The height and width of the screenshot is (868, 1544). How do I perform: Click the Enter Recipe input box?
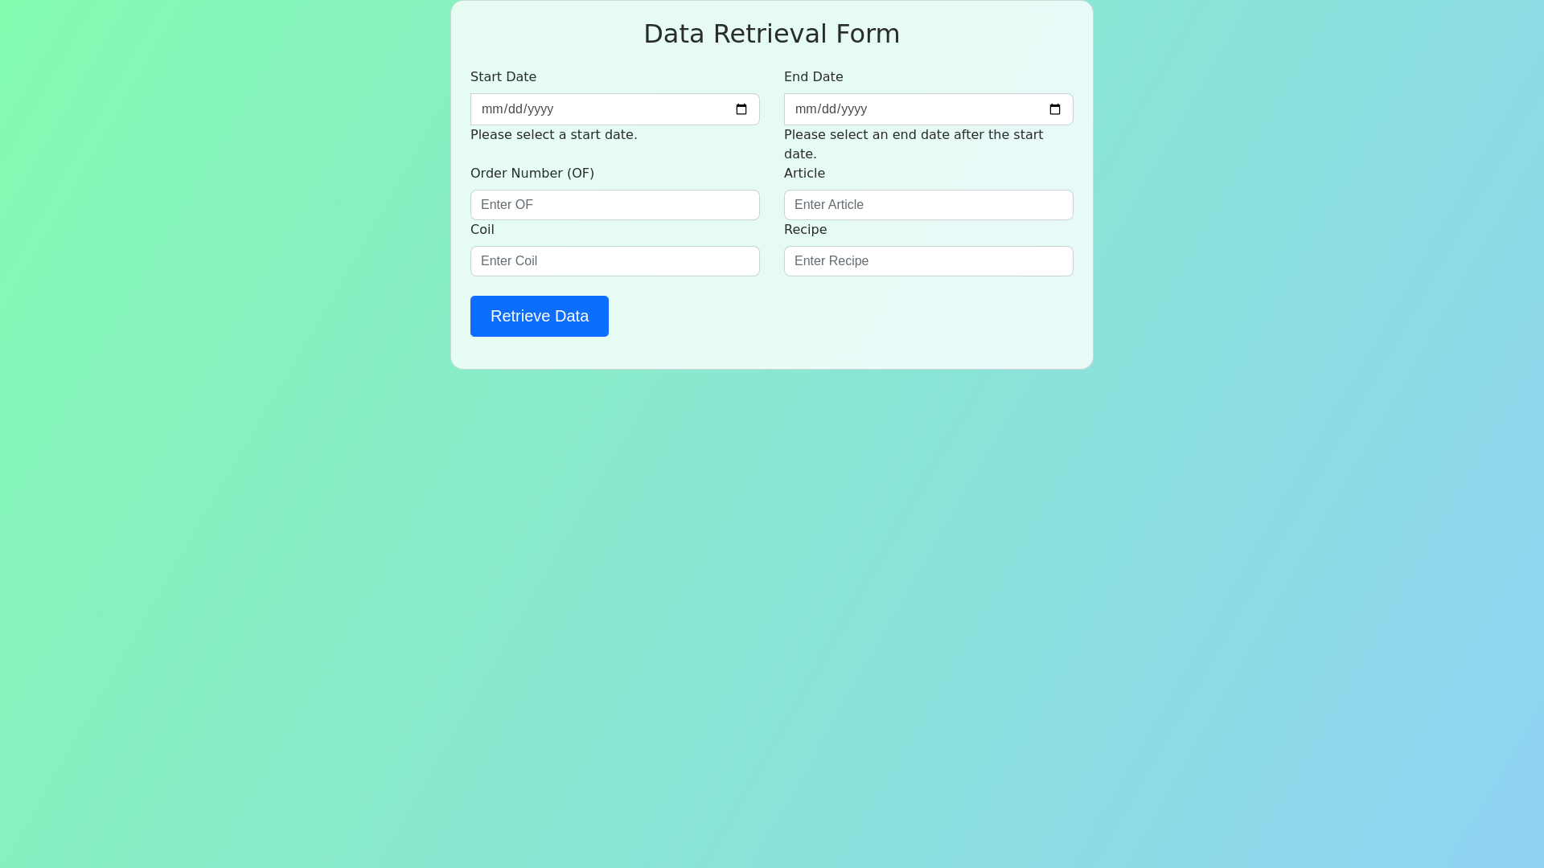pyautogui.click(x=928, y=260)
